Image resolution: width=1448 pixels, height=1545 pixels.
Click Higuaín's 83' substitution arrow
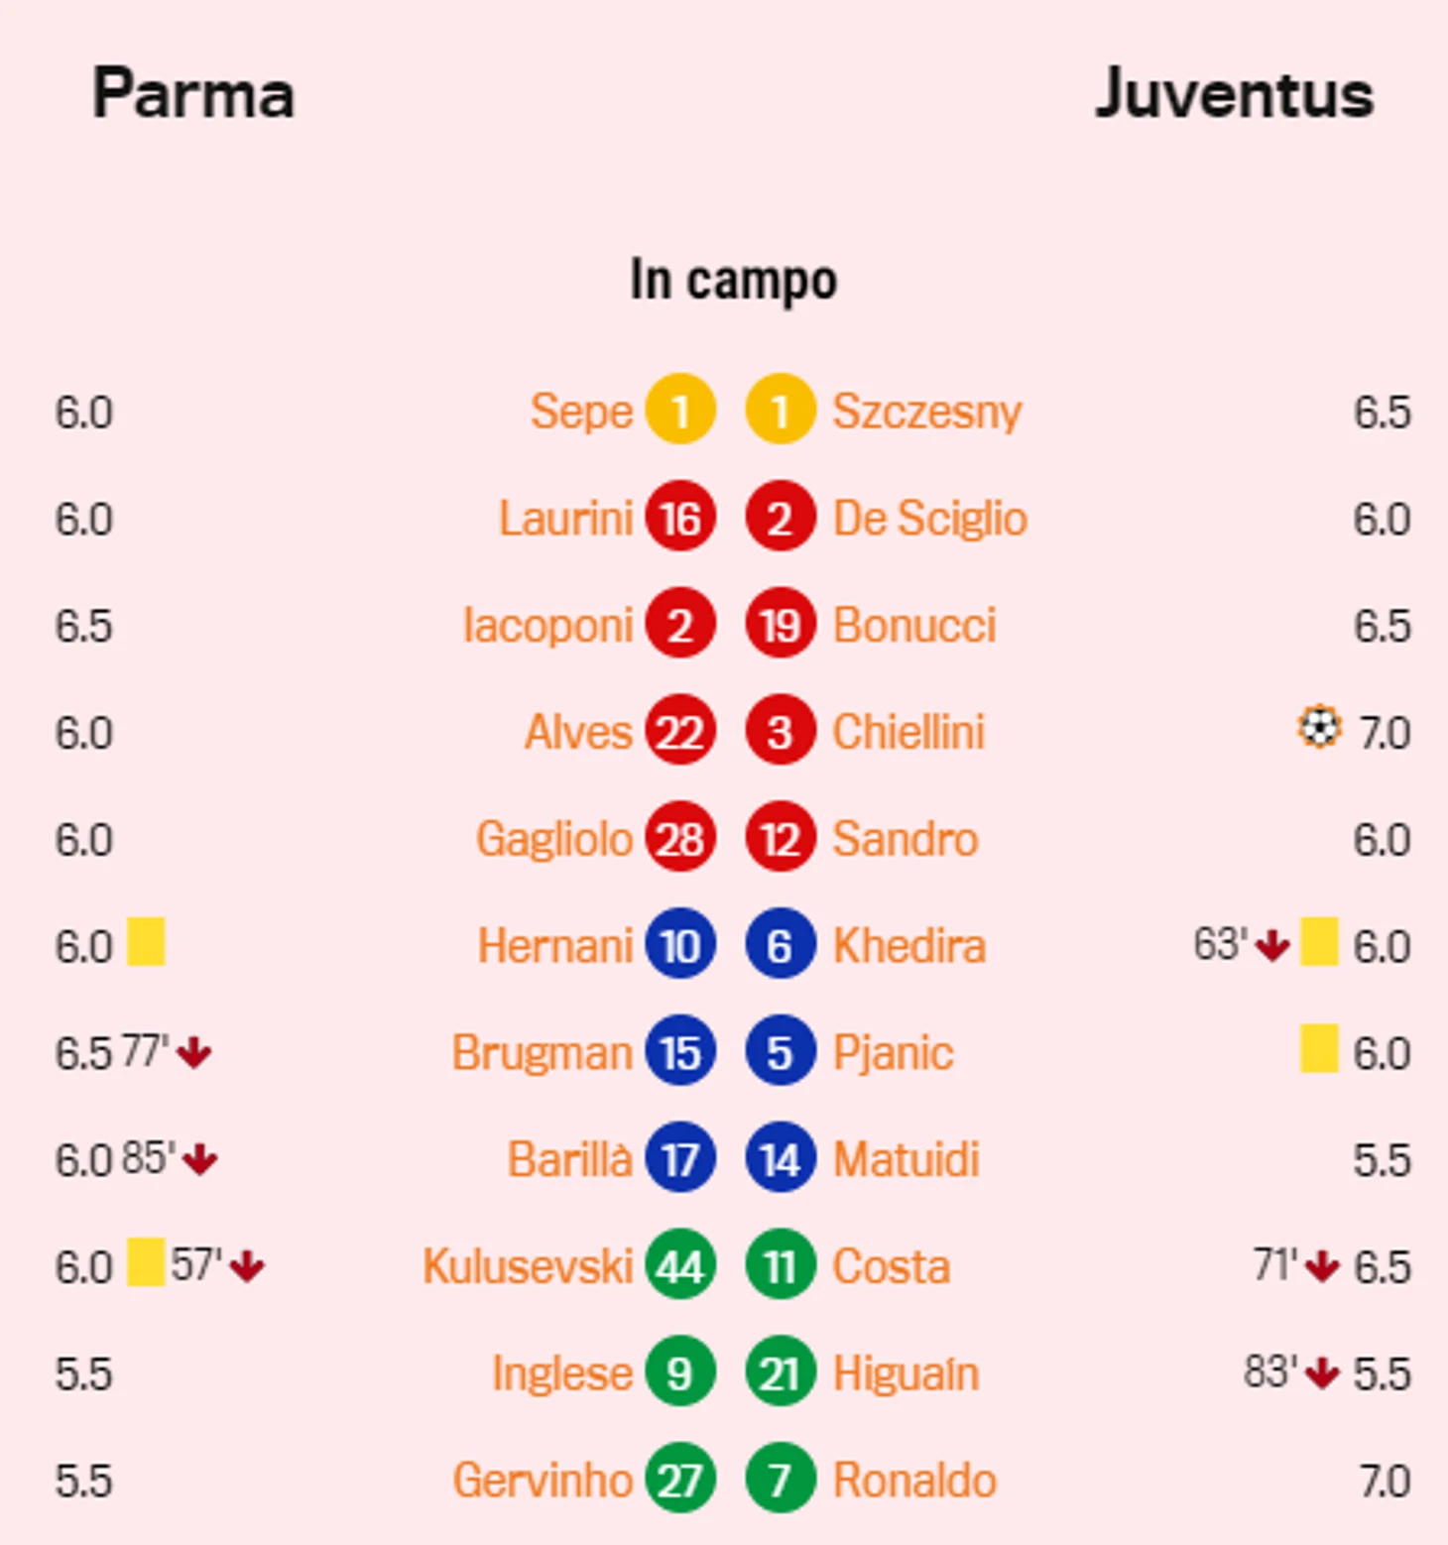point(1322,1373)
